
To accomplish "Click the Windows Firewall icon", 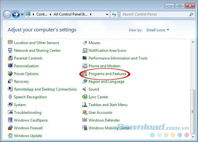I will [10, 128].
